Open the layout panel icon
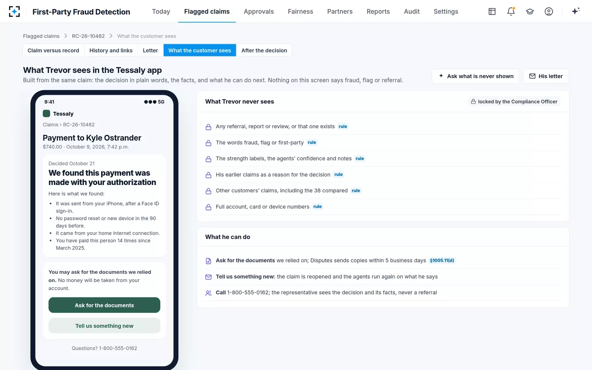592x370 pixels. point(492,12)
